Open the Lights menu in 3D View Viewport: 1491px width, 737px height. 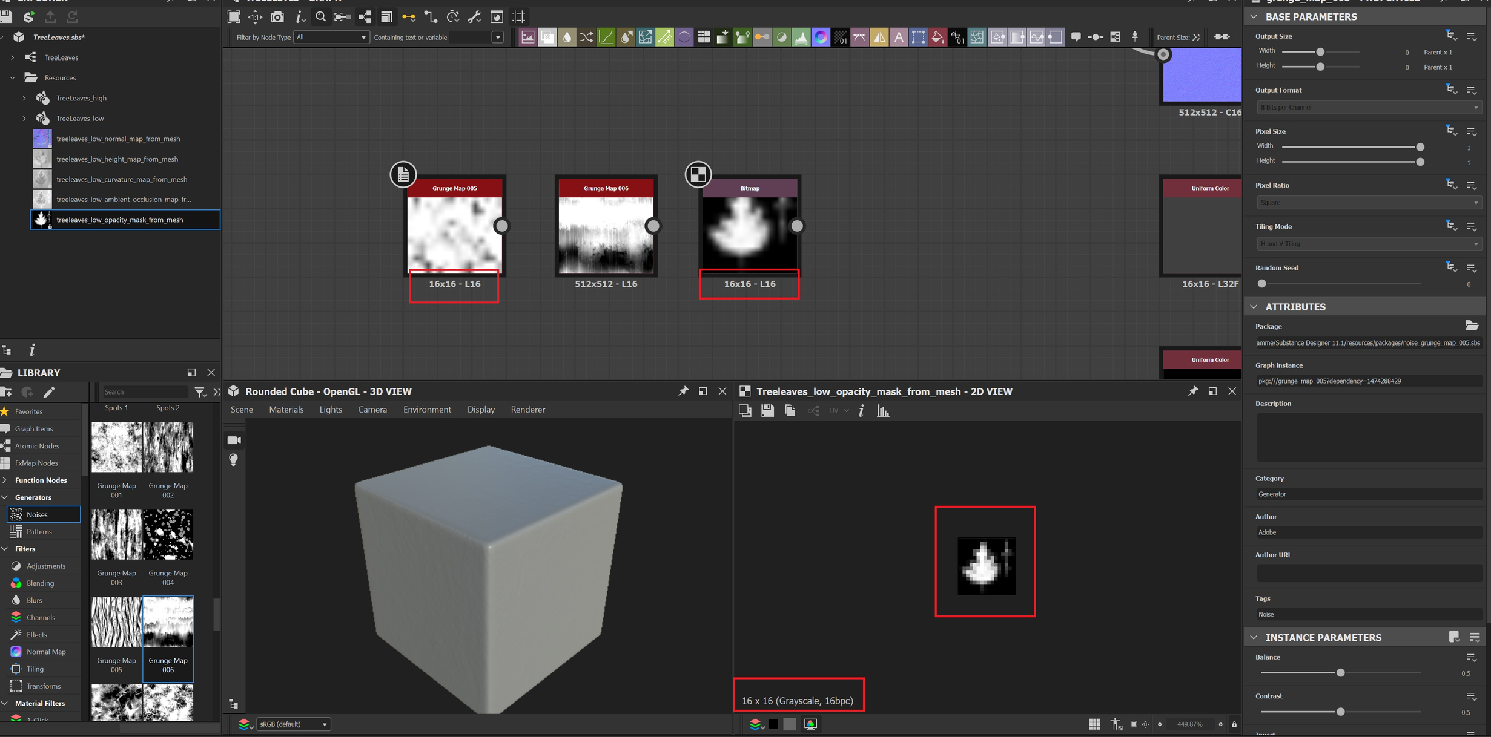pos(331,410)
